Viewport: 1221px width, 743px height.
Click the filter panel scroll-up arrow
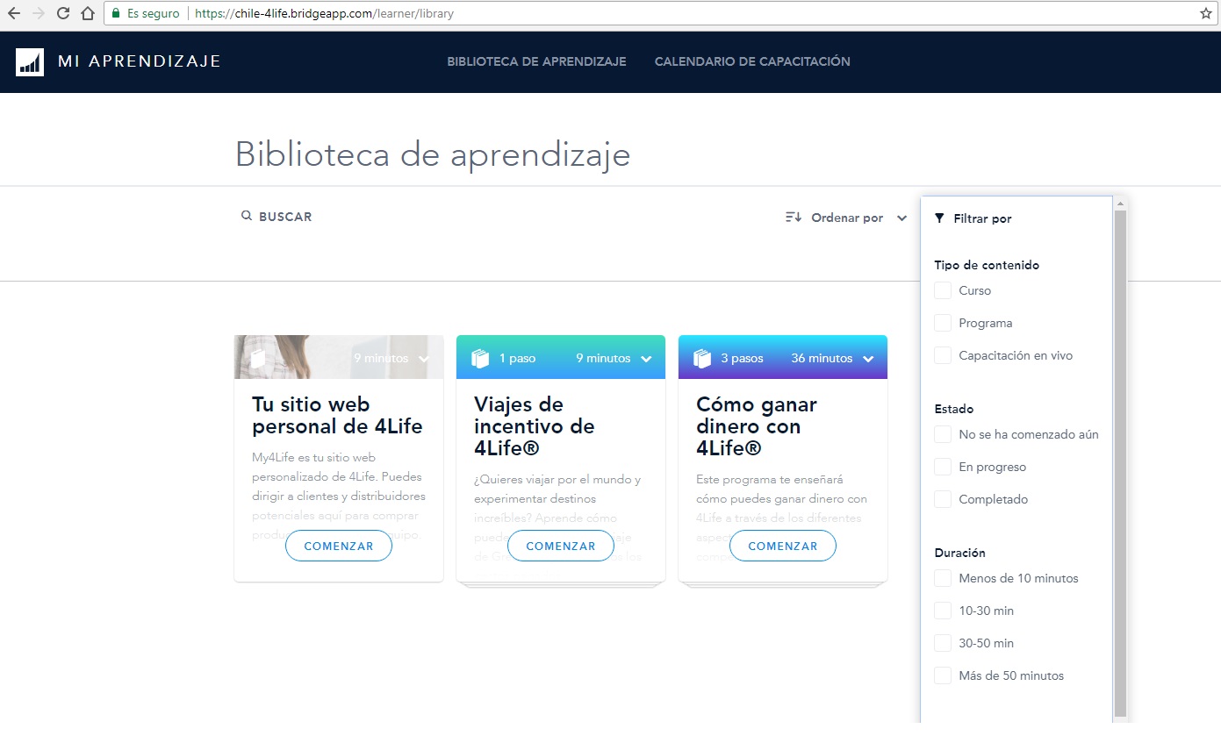[x=1120, y=204]
